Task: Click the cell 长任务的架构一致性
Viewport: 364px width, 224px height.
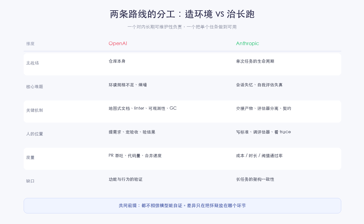Action: pos(255,179)
